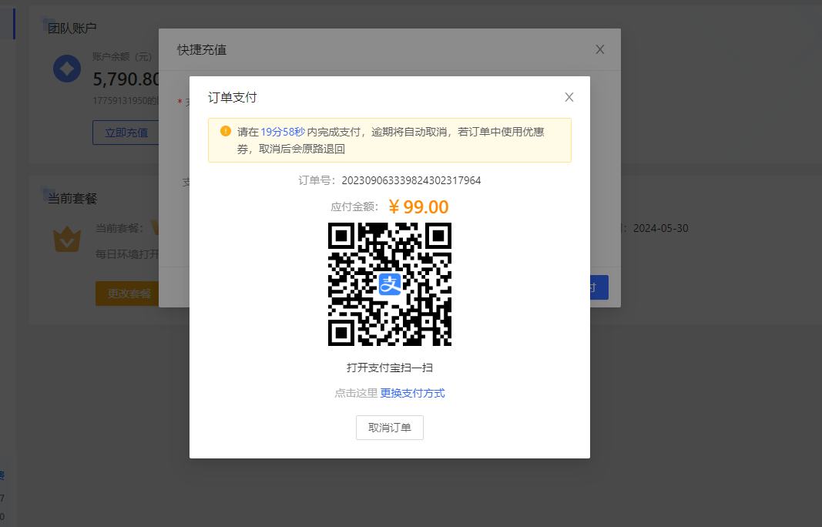This screenshot has width=822, height=527.
Task: Click the Alipay QR code image
Action: coord(390,284)
